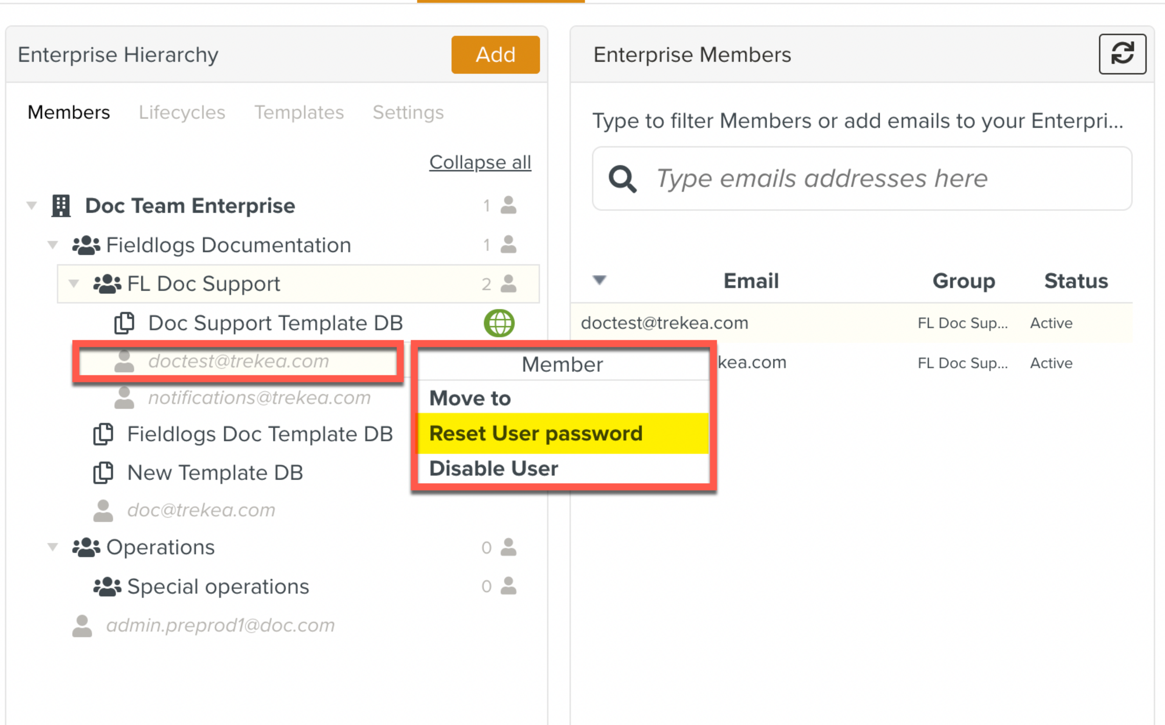Image resolution: width=1165 pixels, height=725 pixels.
Task: Click the Doc Team Enterprise building icon
Action: pyautogui.click(x=61, y=206)
